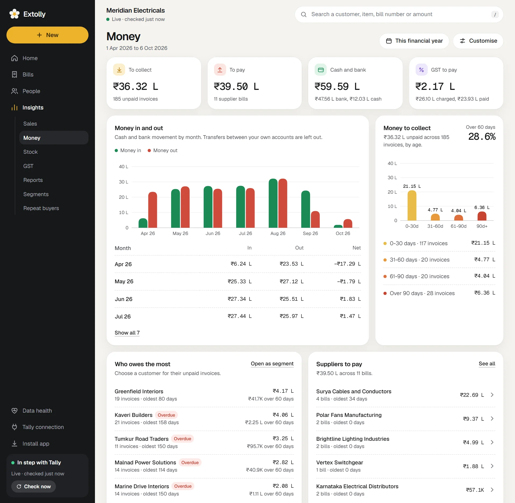Expand Karnataka Electrical Distributors chevron
This screenshot has height=503, width=515.
coord(492,490)
